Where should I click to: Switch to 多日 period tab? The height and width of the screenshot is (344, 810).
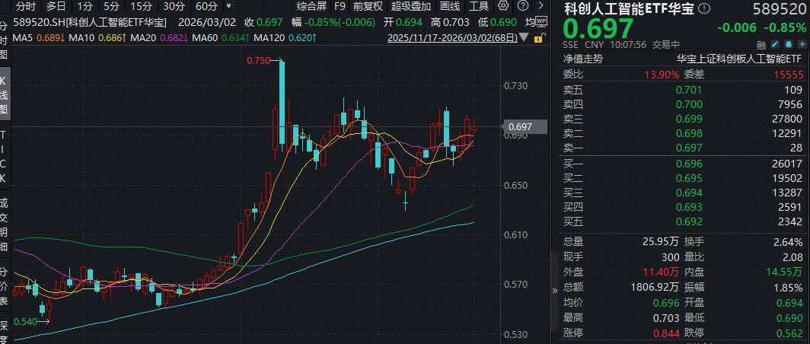click(x=56, y=6)
